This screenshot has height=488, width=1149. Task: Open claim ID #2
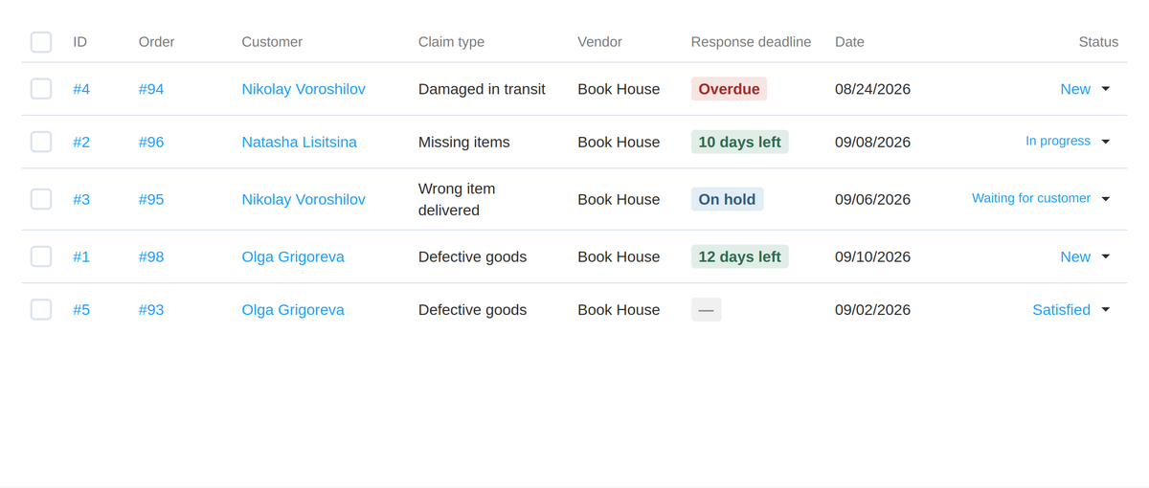81,142
